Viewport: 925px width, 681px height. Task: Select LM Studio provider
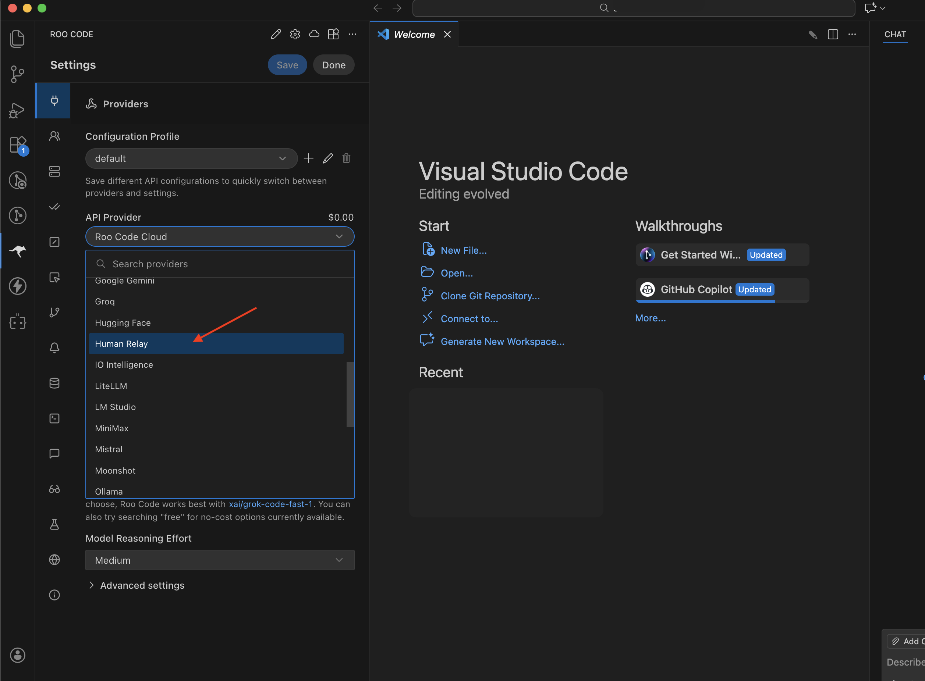coord(216,407)
